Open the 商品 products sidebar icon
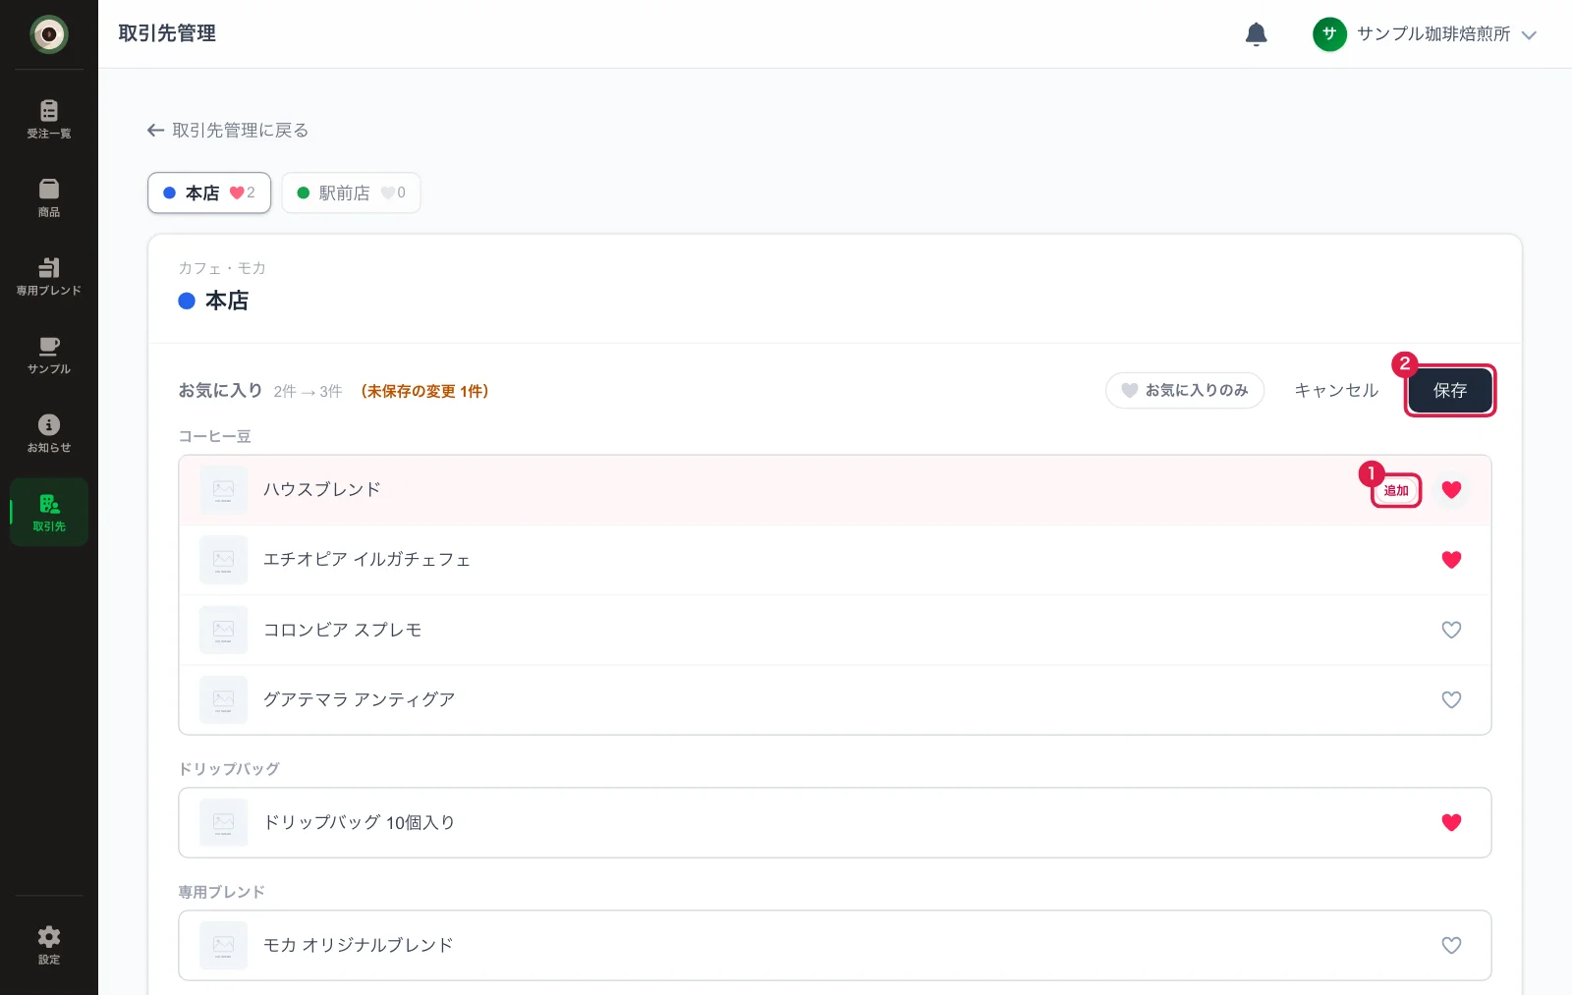Screen dimensions: 1572x995 [49, 197]
